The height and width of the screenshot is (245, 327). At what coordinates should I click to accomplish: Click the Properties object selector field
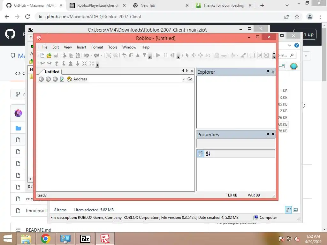(236, 143)
